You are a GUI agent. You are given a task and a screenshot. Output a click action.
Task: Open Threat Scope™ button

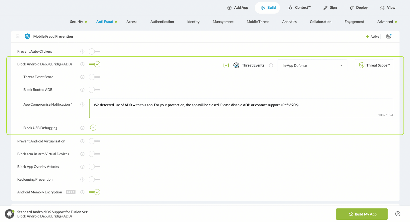[374, 65]
